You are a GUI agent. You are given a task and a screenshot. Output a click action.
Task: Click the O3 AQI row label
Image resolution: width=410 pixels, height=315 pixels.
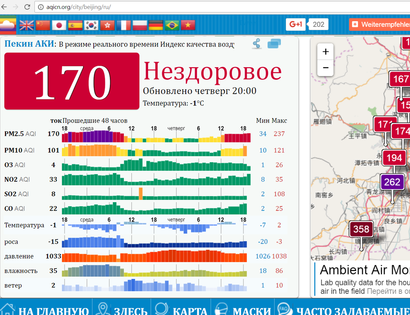(15, 165)
